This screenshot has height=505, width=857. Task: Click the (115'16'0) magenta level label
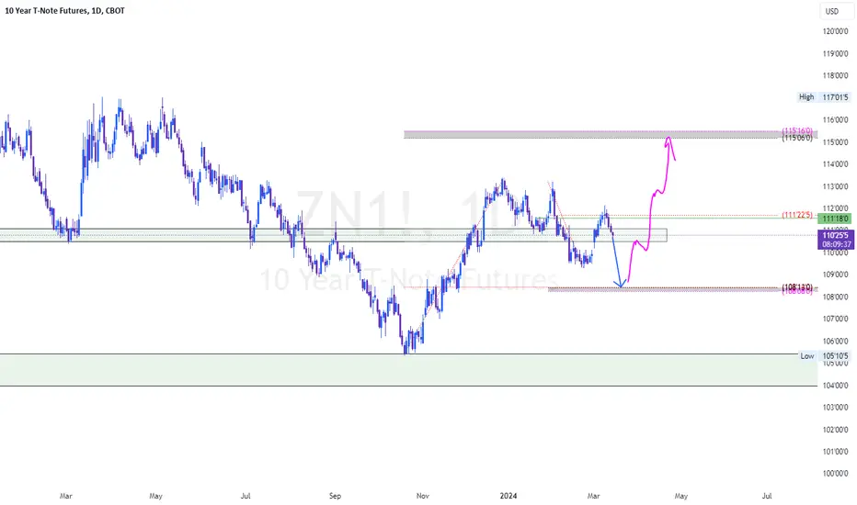[x=797, y=131]
